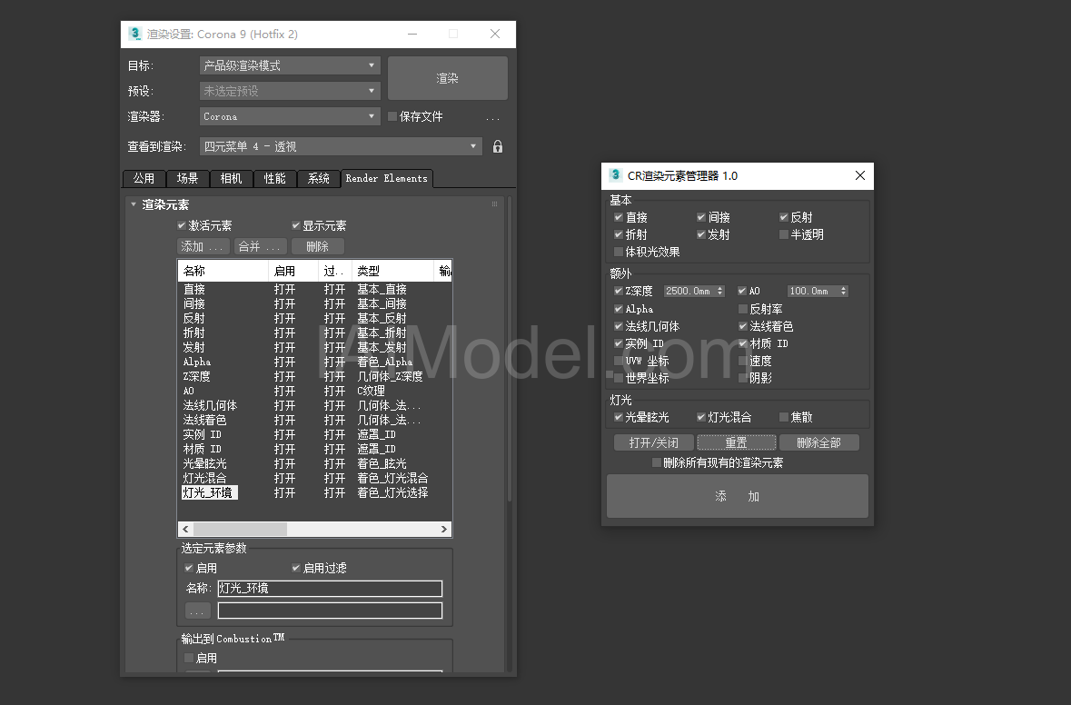Toggle the 显示元素 checkbox
Image resolution: width=1071 pixels, height=705 pixels.
(296, 225)
